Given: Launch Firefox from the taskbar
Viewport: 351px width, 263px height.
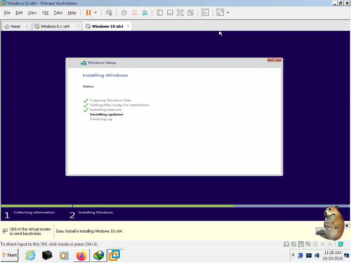Looking at the screenshot, I should point(81,255).
